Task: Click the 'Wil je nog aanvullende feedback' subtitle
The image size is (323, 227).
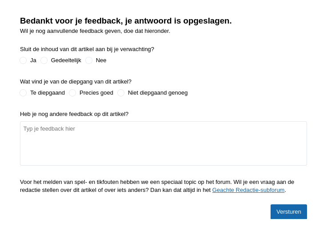Action: [95, 31]
